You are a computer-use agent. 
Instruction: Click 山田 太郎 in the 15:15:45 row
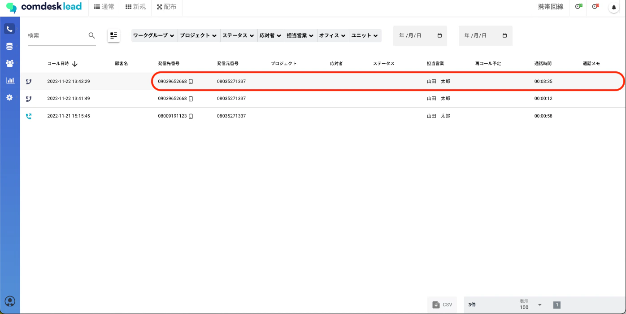(438, 116)
